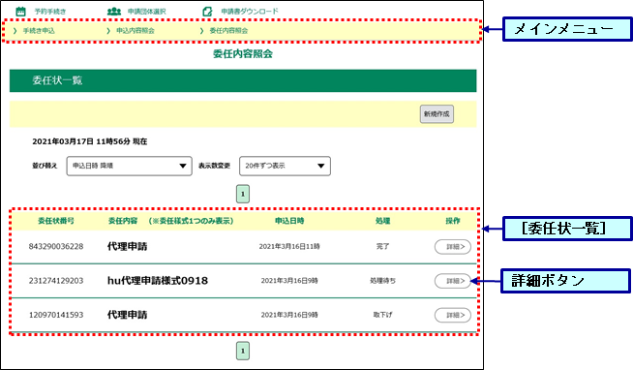
Task: Click page 1 button below the table
Action: (243, 351)
